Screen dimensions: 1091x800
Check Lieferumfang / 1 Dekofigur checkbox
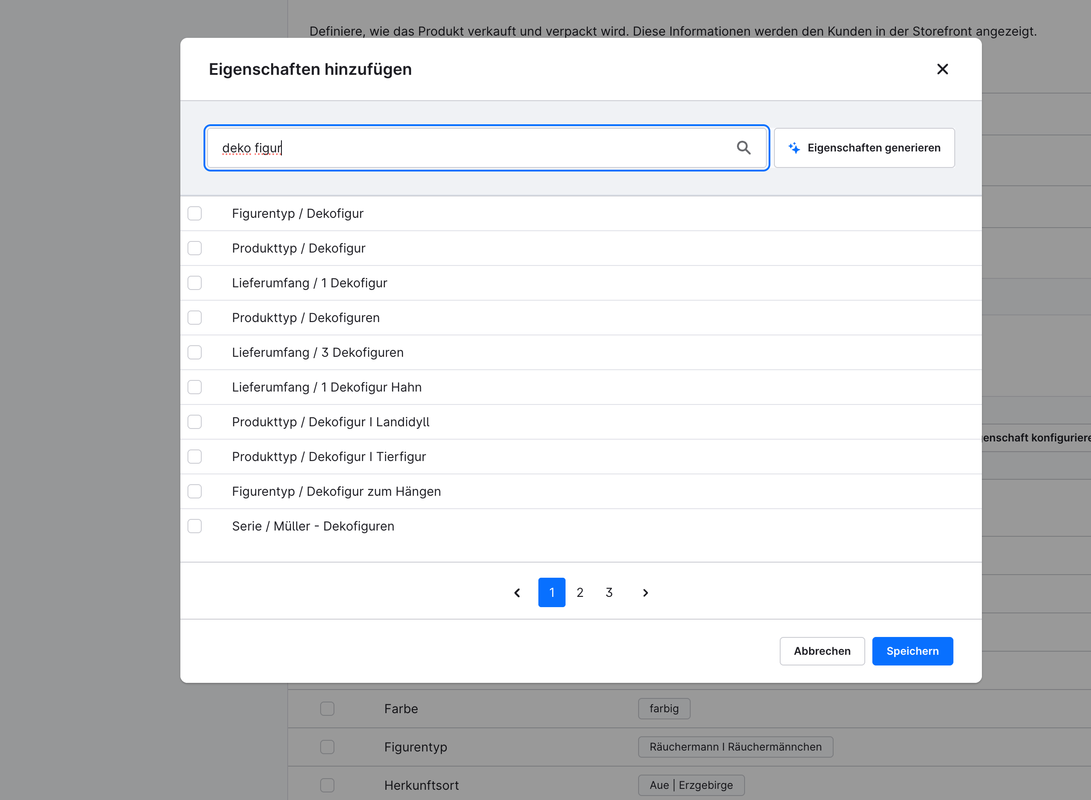click(x=195, y=283)
